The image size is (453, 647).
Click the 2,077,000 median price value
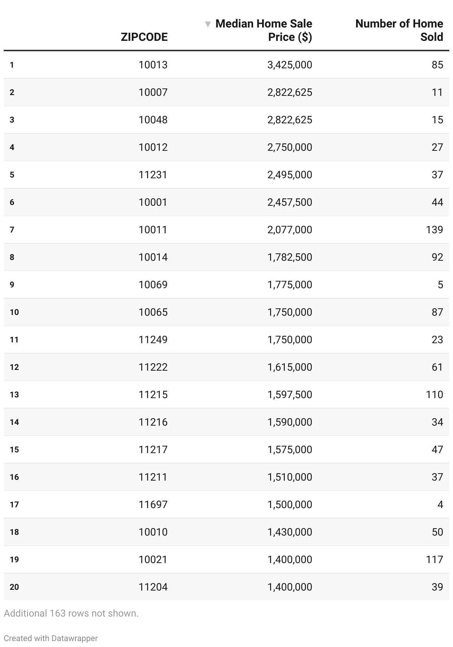tap(290, 230)
